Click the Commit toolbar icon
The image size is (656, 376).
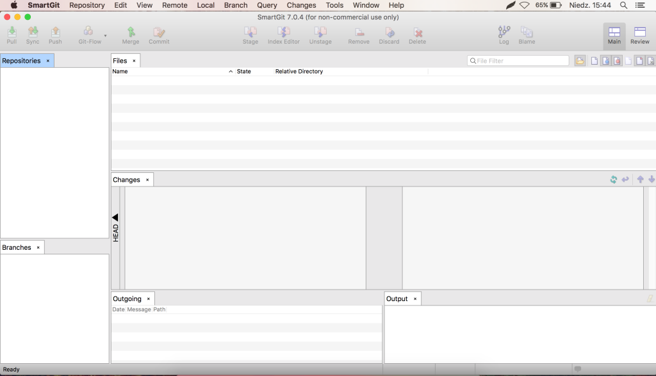click(159, 35)
